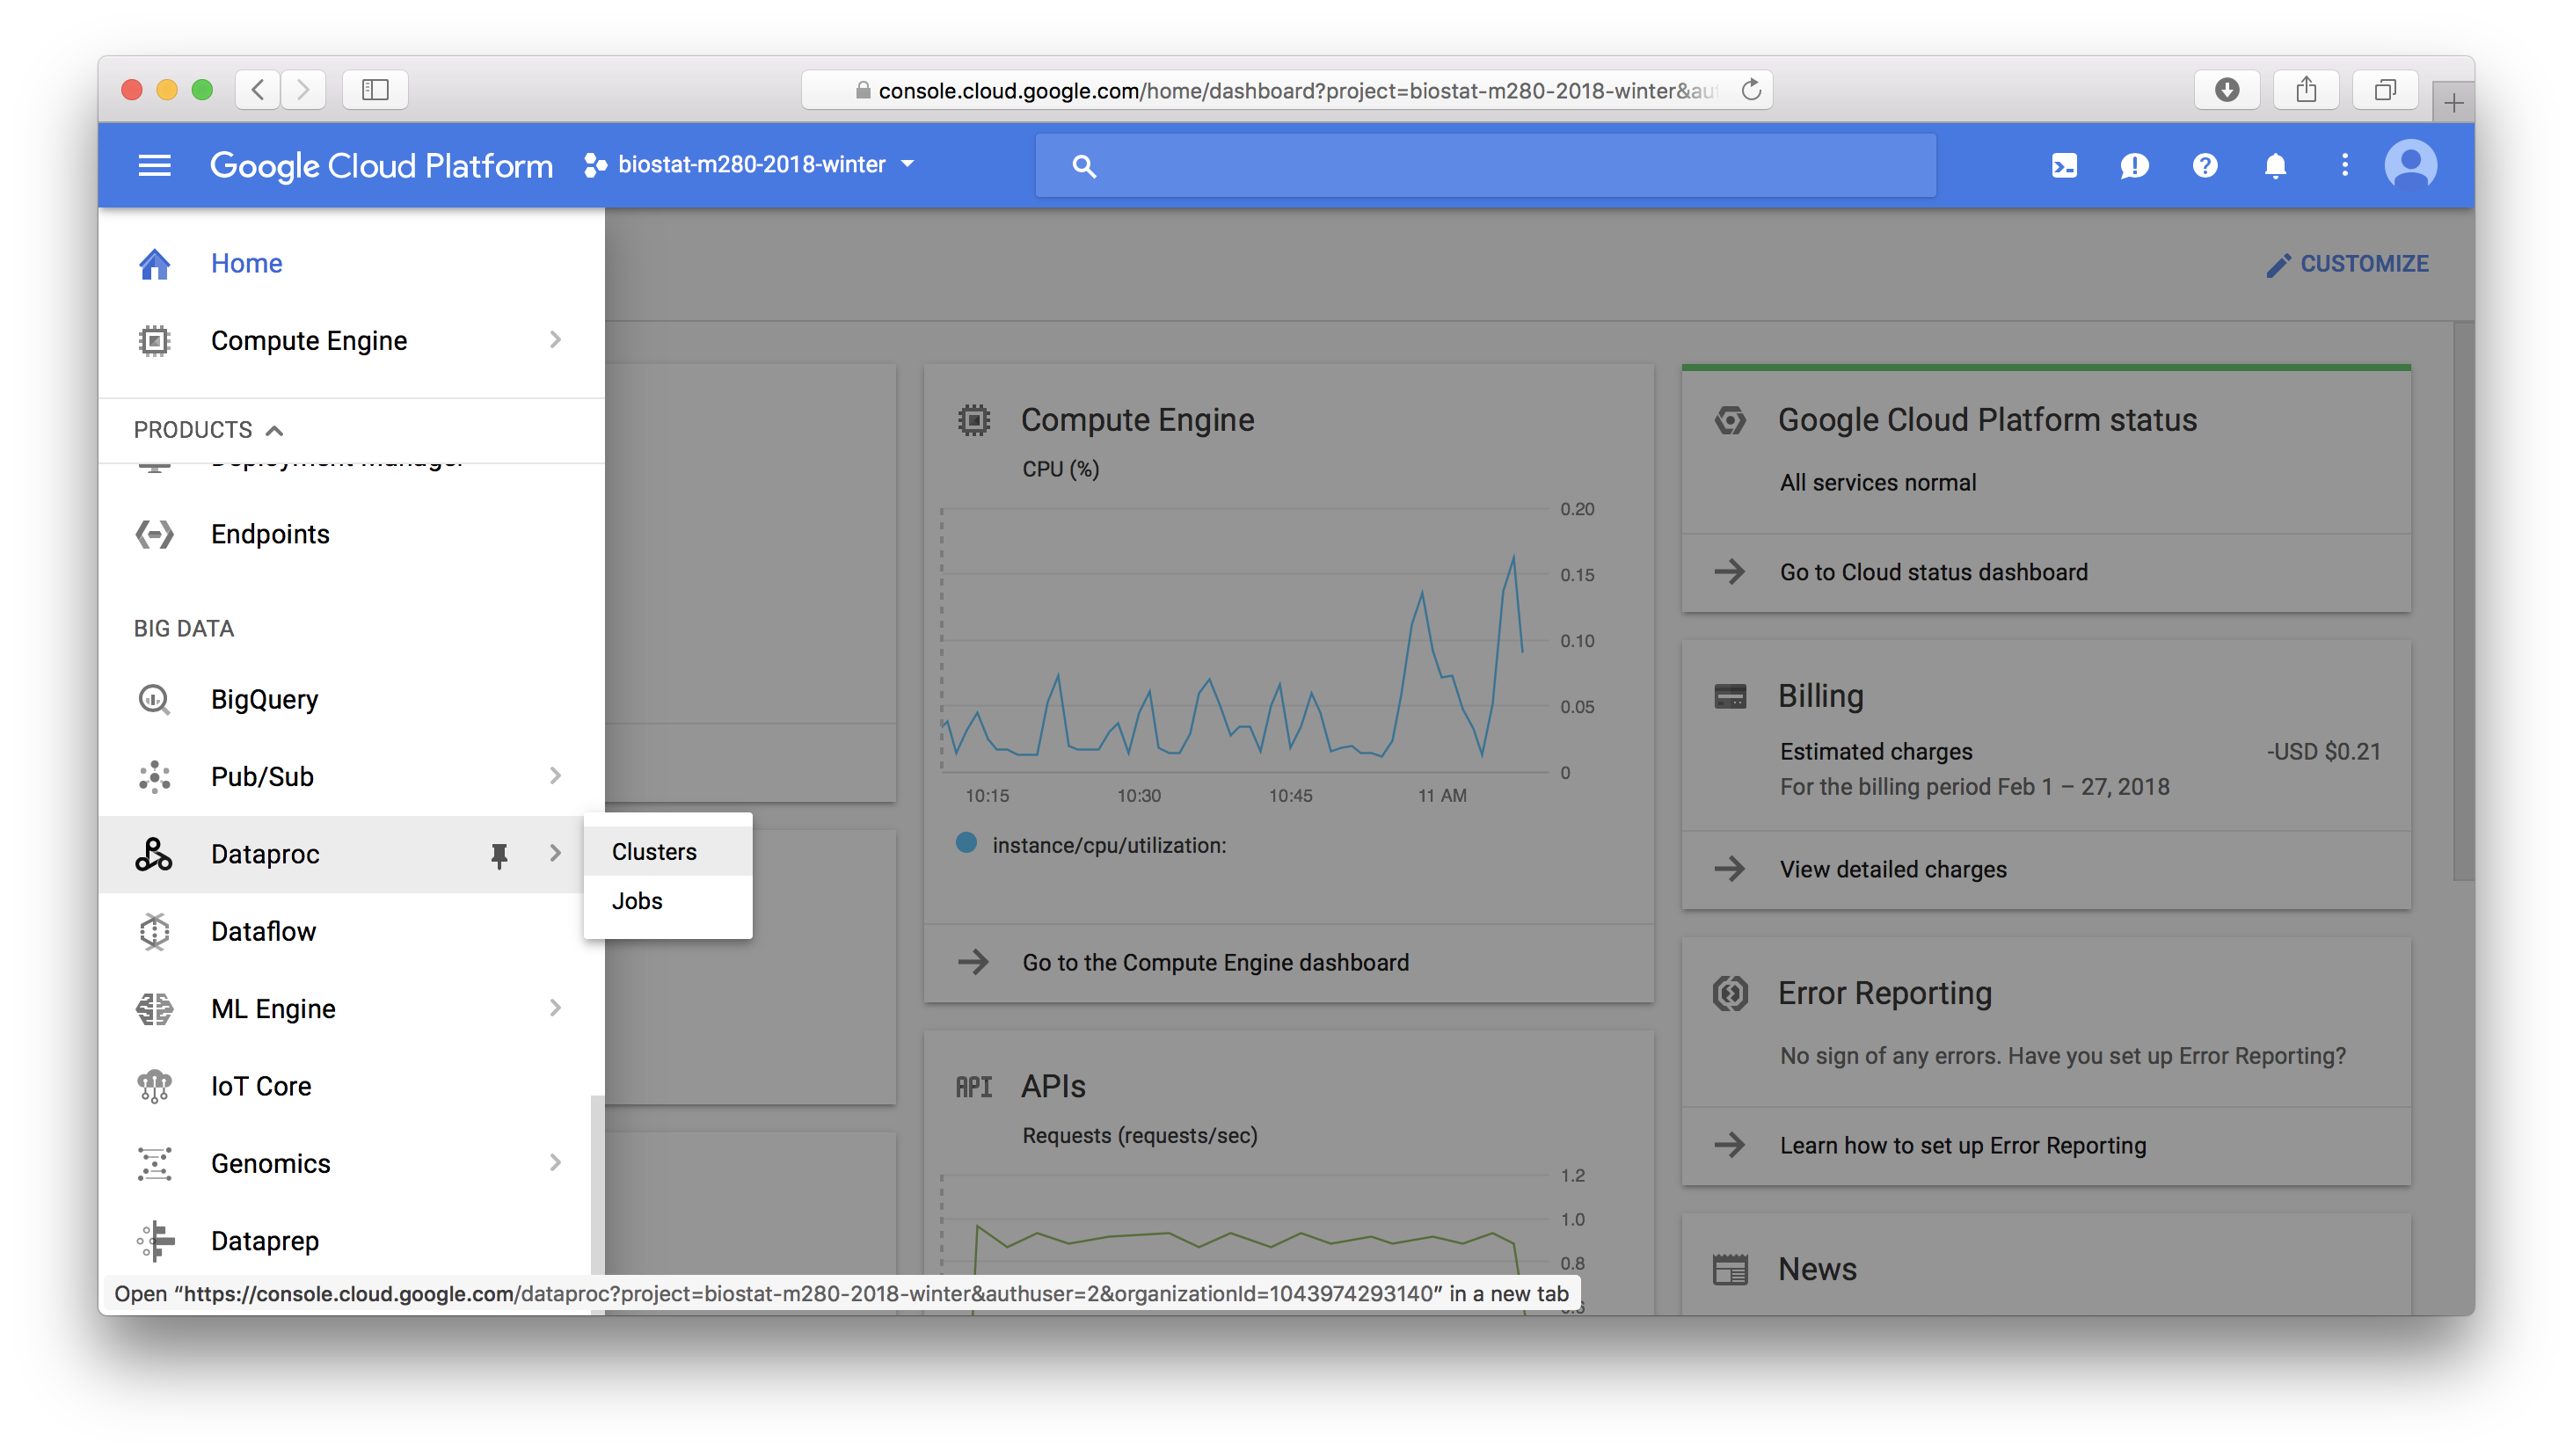
Task: Click the sidebar scrollbar thumb
Action: tap(597, 1185)
